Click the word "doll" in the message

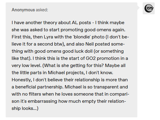pos(89,51)
